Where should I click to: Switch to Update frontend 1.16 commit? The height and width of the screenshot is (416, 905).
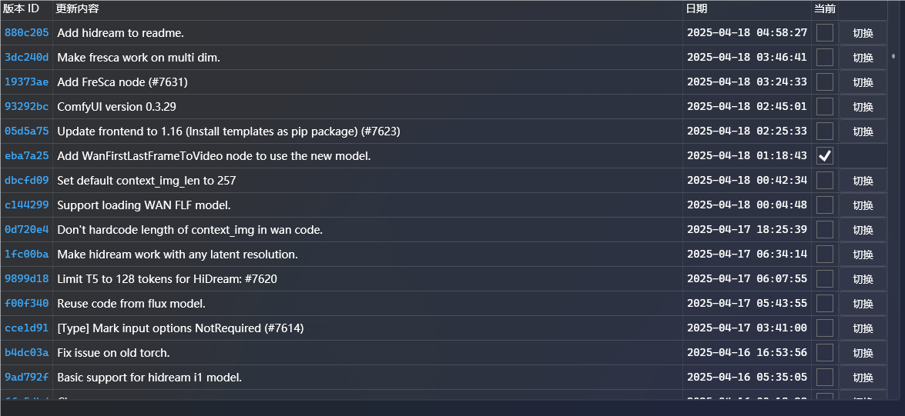coord(863,131)
